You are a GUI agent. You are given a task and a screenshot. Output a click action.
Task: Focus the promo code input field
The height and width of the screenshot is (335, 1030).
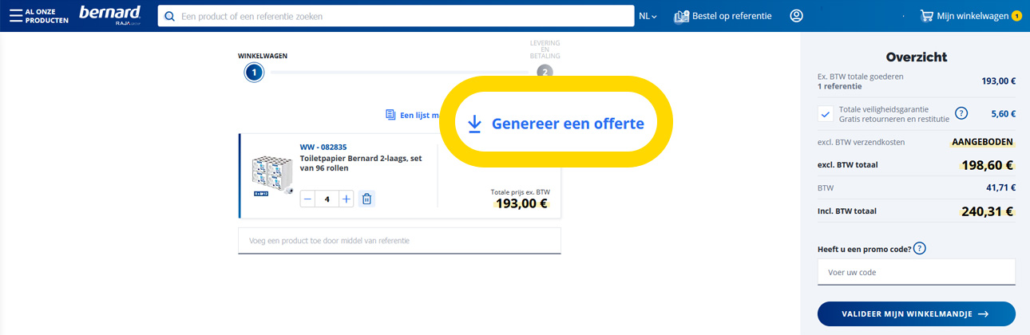(x=916, y=272)
